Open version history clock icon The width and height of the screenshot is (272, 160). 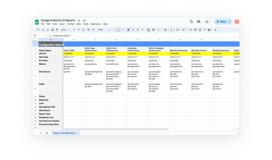191,22
